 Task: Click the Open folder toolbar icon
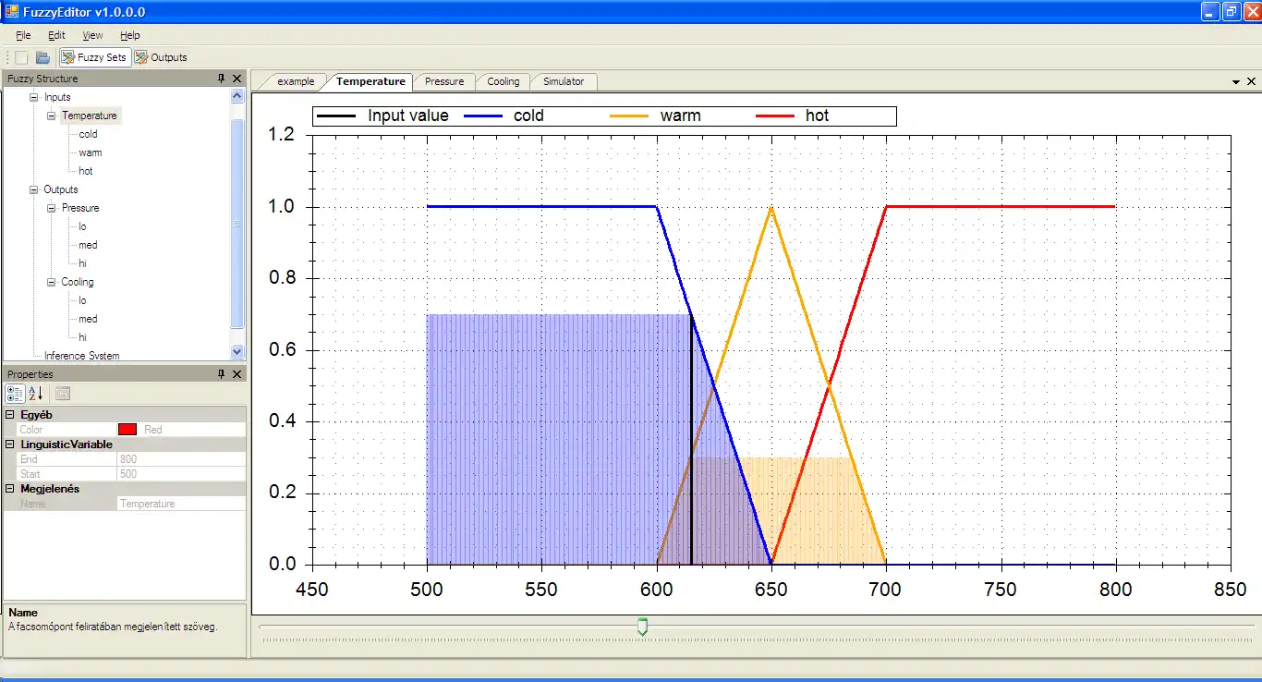(42, 57)
